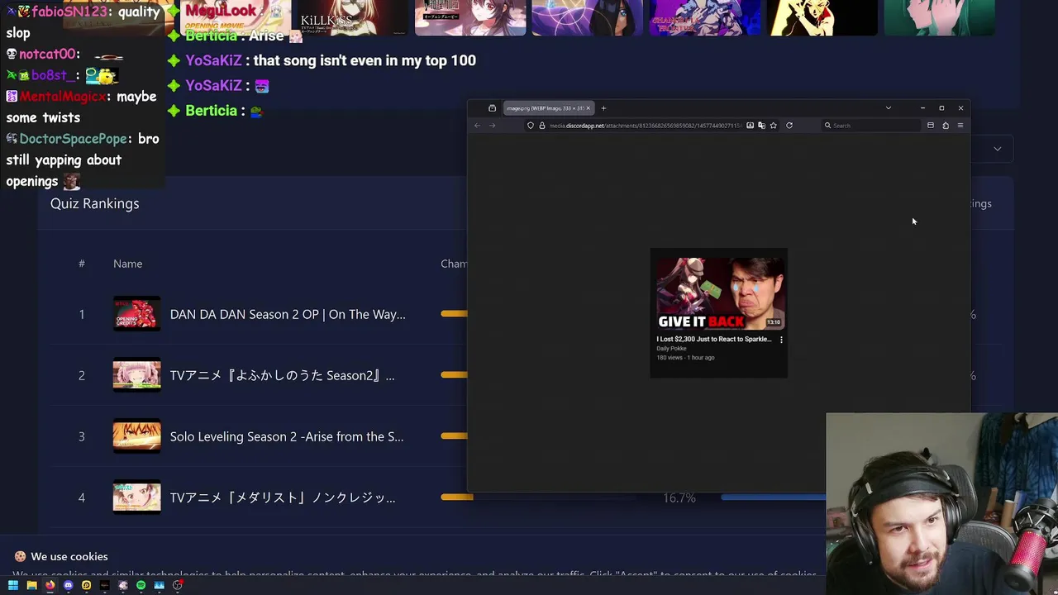
Task: Click the site security padlock icon
Action: coord(542,126)
